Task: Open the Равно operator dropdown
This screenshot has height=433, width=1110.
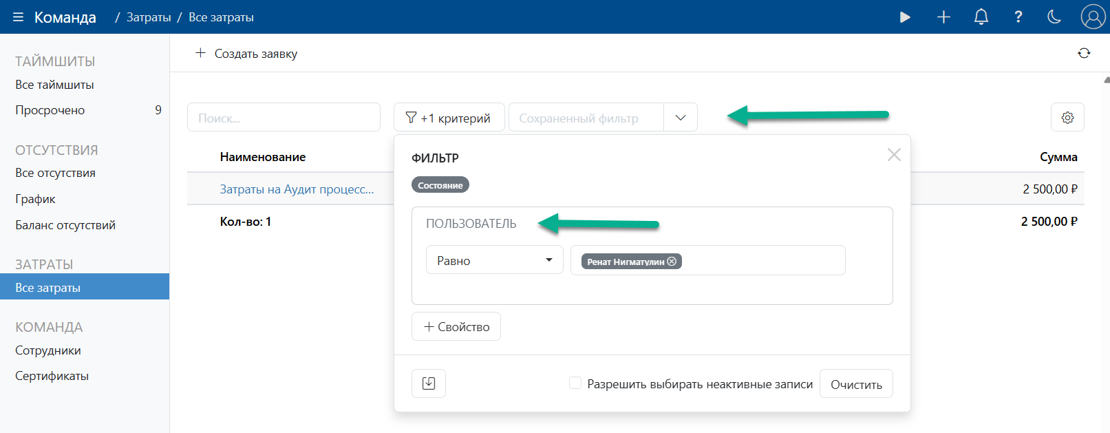Action: 494,260
